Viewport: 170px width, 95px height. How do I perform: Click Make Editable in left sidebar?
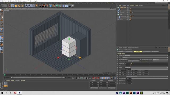click(x=2, y=10)
